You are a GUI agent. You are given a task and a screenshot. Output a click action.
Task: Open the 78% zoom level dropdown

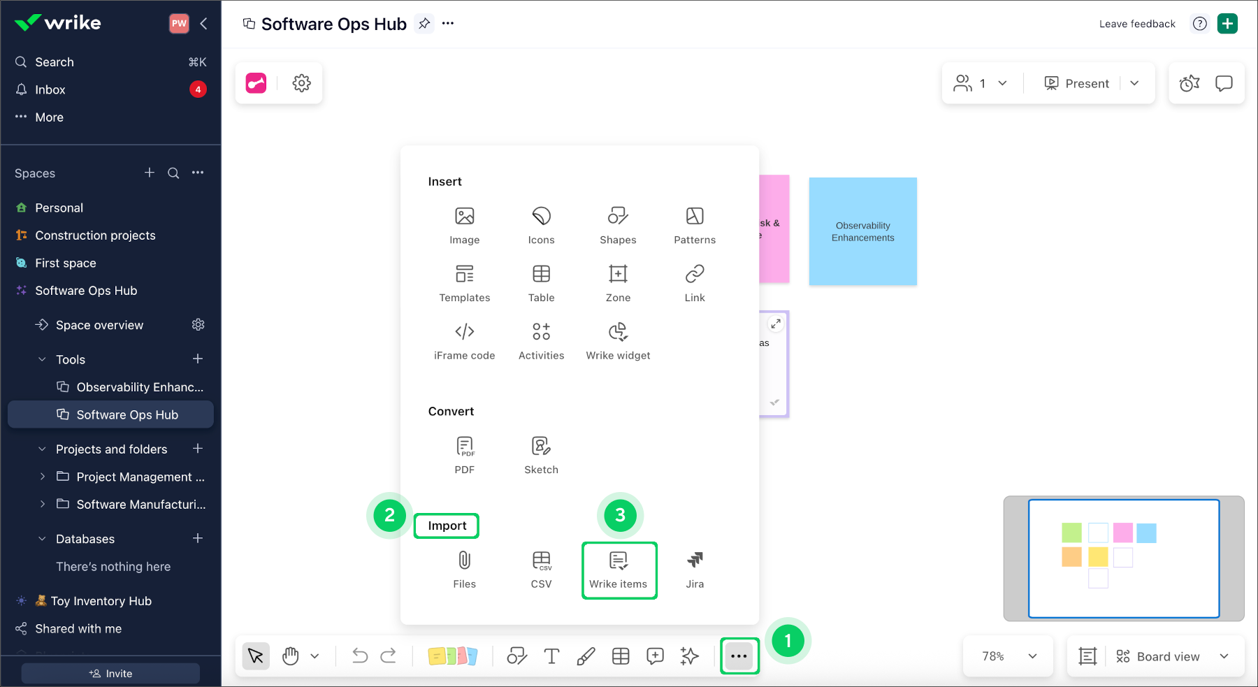point(1008,656)
